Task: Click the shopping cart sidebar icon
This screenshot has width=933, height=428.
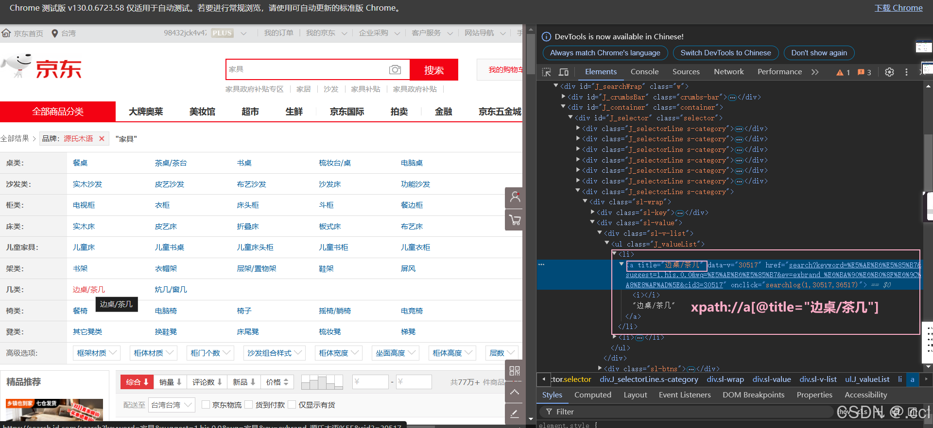Action: [515, 220]
